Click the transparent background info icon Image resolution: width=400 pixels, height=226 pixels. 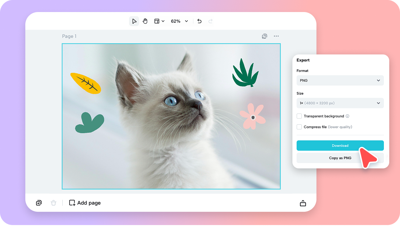[347, 116]
